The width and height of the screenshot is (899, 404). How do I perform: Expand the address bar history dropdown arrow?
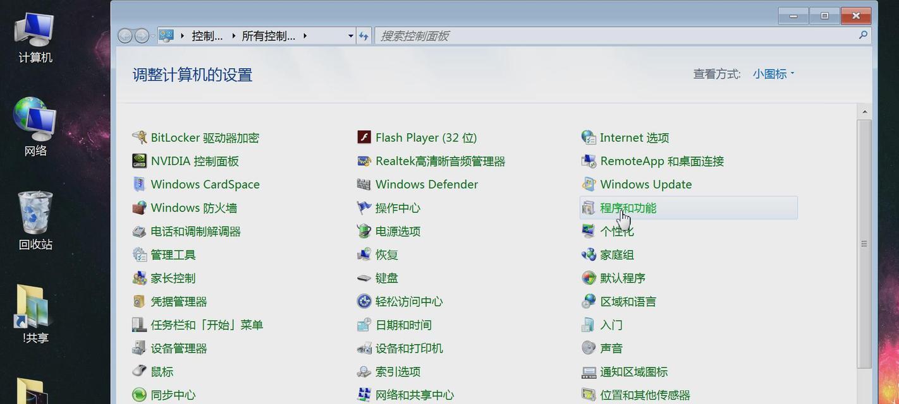click(x=351, y=36)
